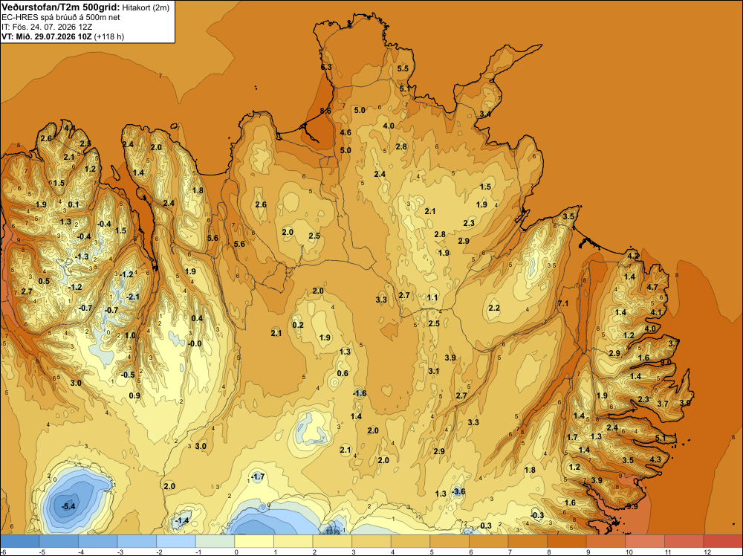Viewport: 743px width, 556px height.
Task: Click the title text 'Veðurstofan/T2m 500grid:'
Action: [x=61, y=7]
